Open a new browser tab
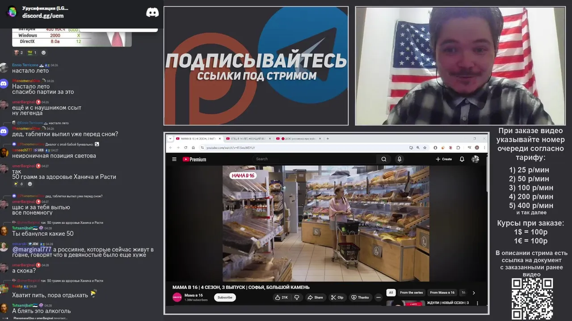Image resolution: width=572 pixels, height=321 pixels. tap(328, 139)
